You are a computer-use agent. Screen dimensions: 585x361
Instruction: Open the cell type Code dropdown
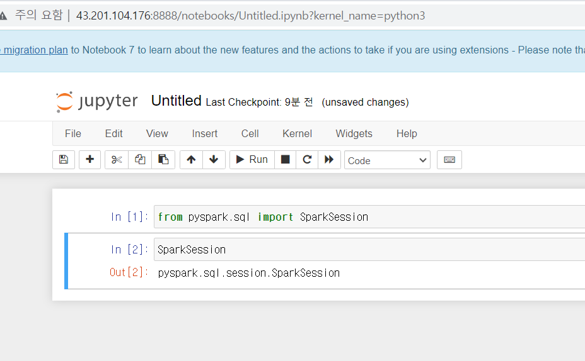coord(387,160)
